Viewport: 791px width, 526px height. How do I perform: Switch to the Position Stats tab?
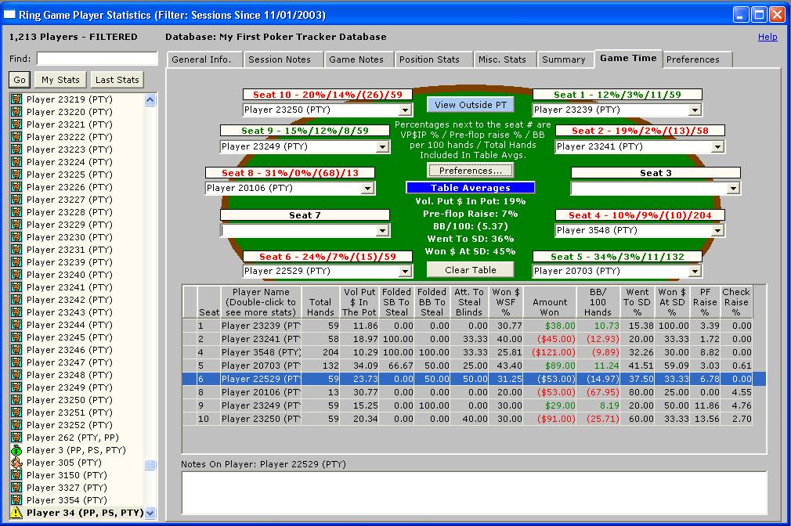(x=429, y=59)
